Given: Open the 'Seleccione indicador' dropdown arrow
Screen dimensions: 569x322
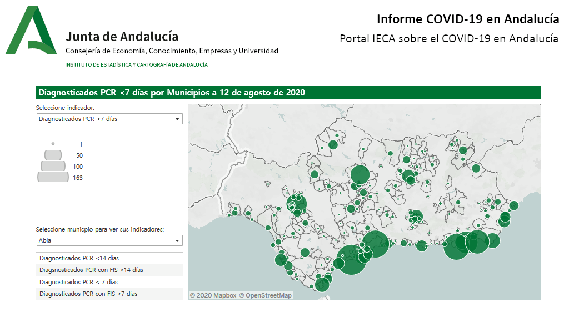Looking at the screenshot, I should coord(177,119).
